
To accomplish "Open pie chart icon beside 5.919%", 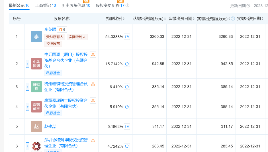I will click(127, 107).
